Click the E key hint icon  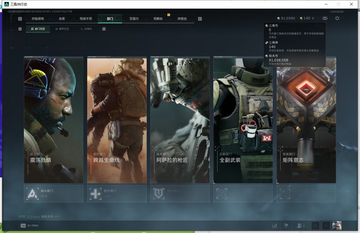[200, 19]
